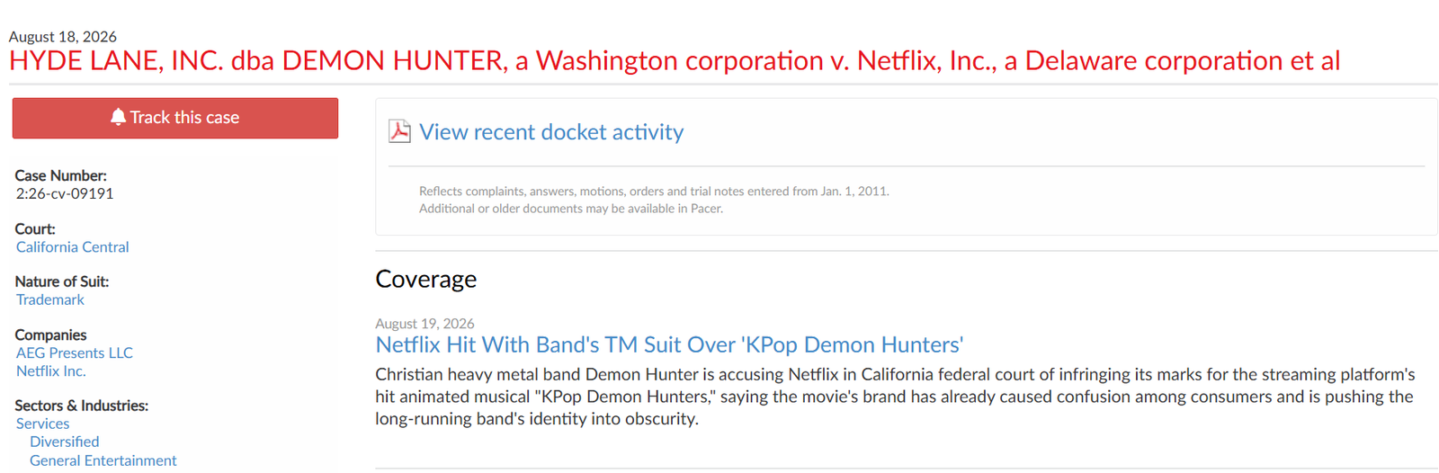The image size is (1439, 473).
Task: Open the General Entertainment industry link
Action: [103, 460]
